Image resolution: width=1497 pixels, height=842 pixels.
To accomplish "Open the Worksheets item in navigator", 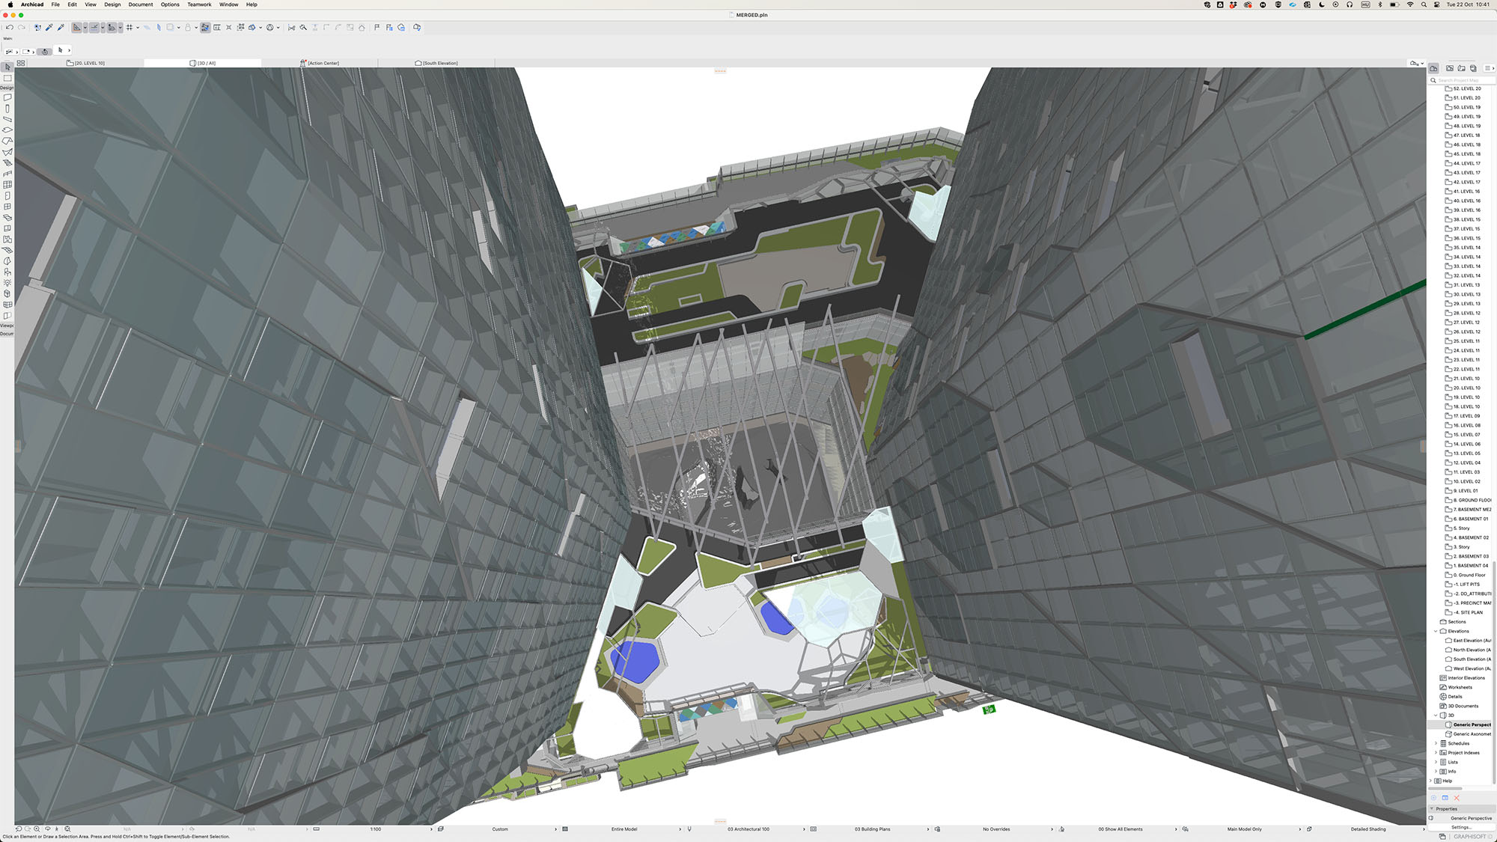I will click(x=1456, y=687).
